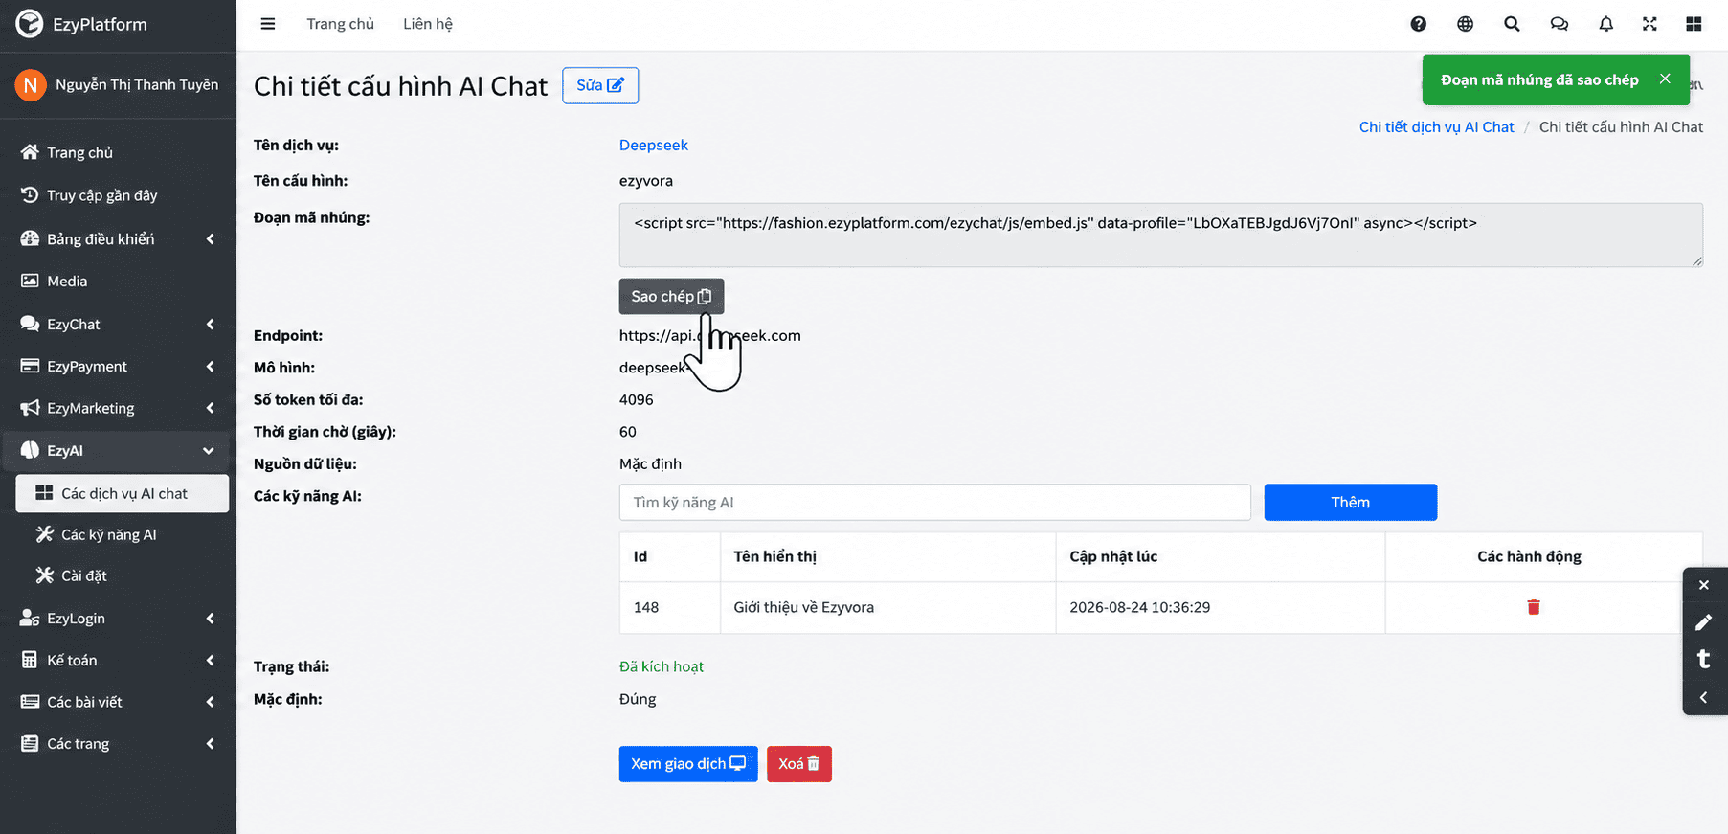The height and width of the screenshot is (834, 1728).
Task: Click the EzyPlatform logo
Action: click(x=81, y=24)
